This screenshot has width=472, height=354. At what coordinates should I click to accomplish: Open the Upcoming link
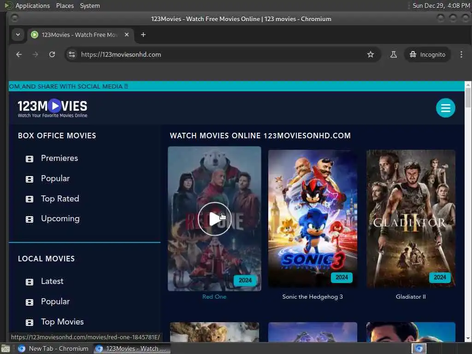click(60, 218)
